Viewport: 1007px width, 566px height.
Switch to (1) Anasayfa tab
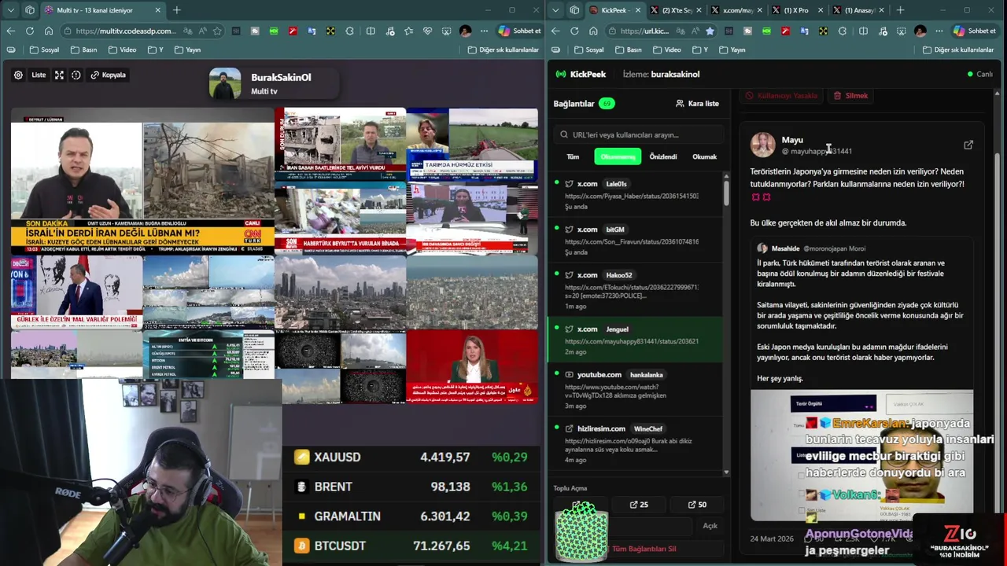pos(858,10)
